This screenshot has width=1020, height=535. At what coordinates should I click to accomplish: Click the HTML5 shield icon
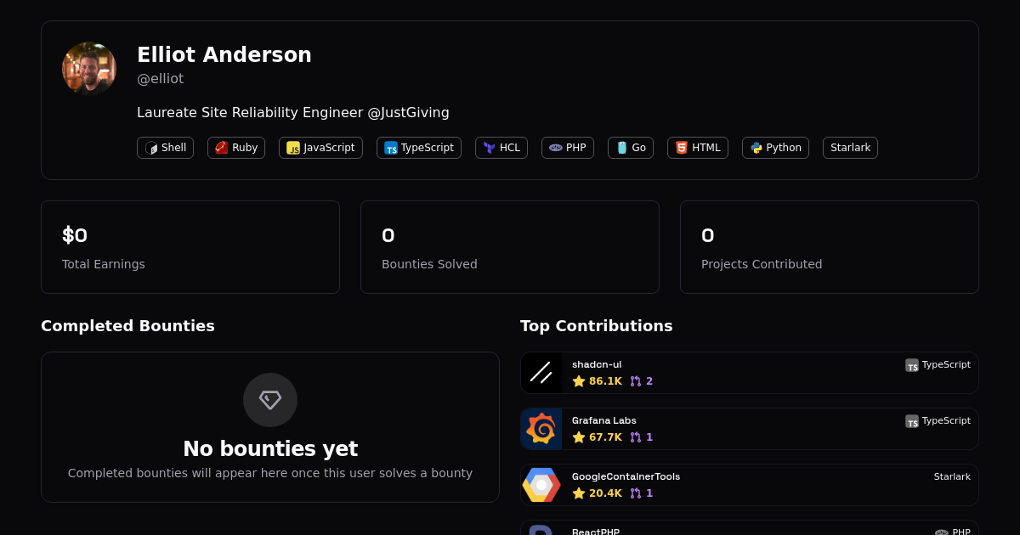pos(682,148)
